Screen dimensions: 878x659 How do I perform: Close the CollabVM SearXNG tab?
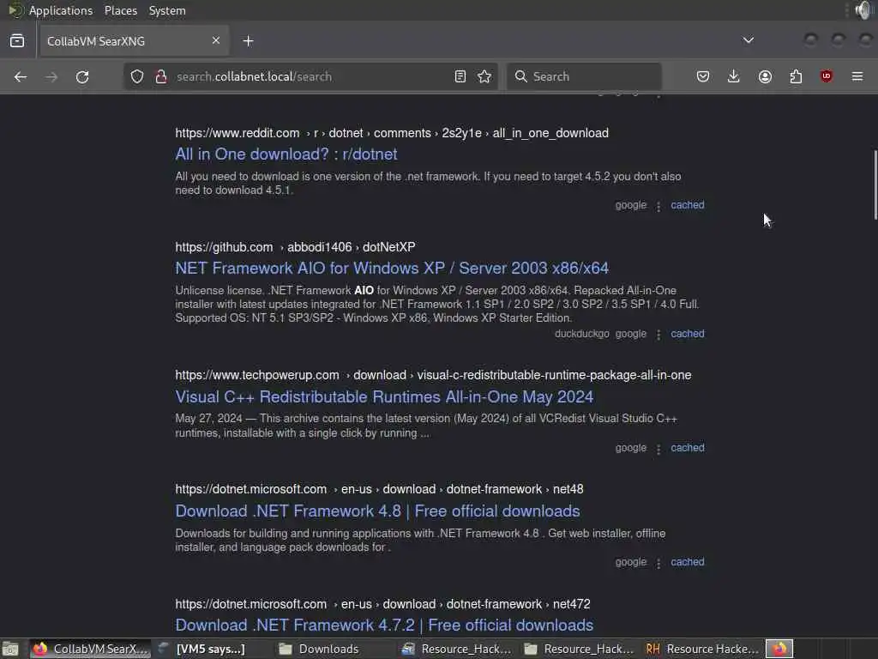click(216, 40)
